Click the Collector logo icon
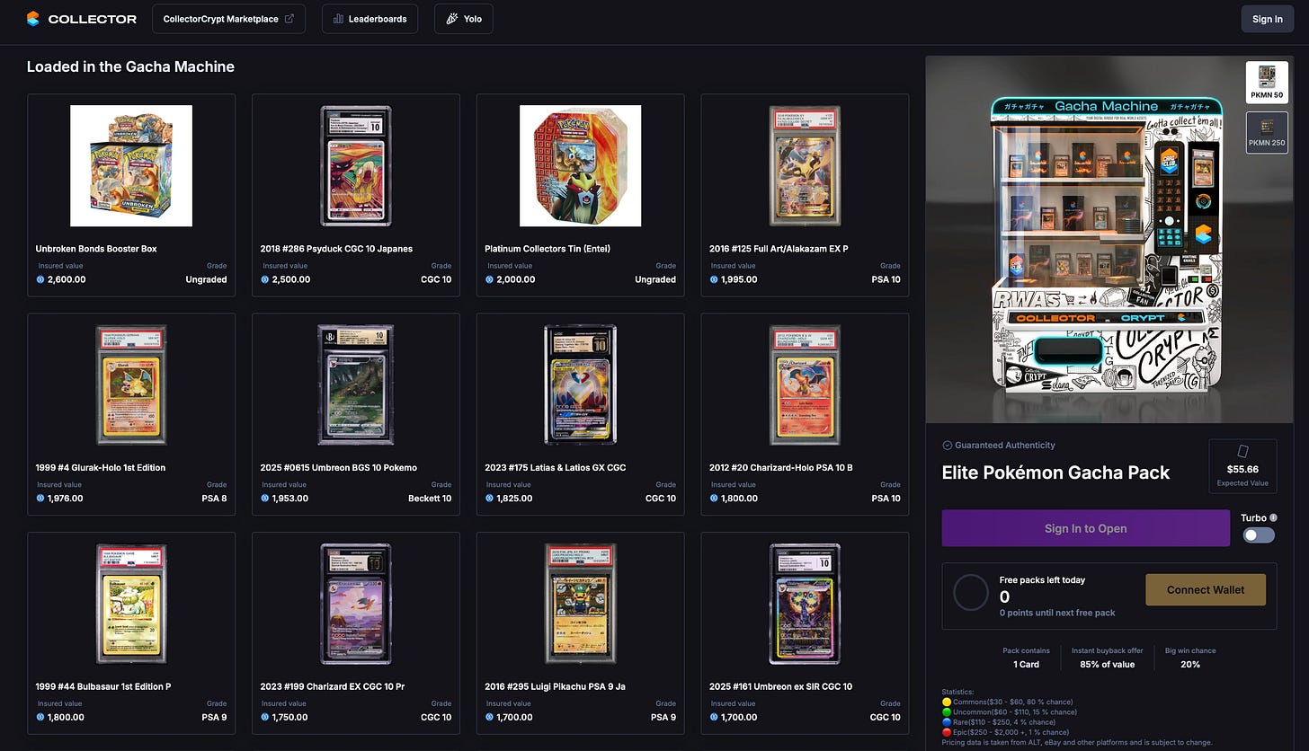1309x751 pixels. point(33,19)
